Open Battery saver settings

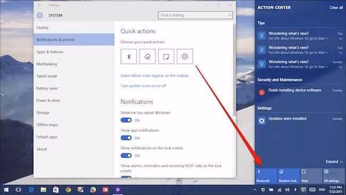(74, 88)
